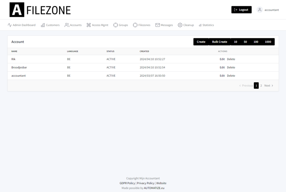Click the Cleanup gear icon
The height and width of the screenshot is (192, 286).
(x=180, y=25)
